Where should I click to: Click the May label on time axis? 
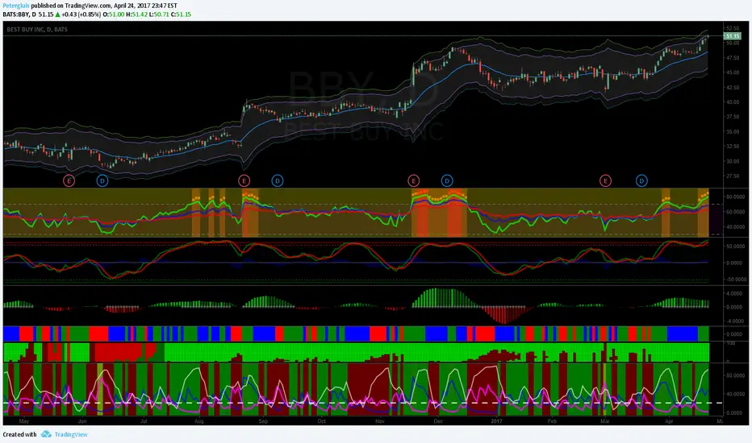click(x=24, y=421)
